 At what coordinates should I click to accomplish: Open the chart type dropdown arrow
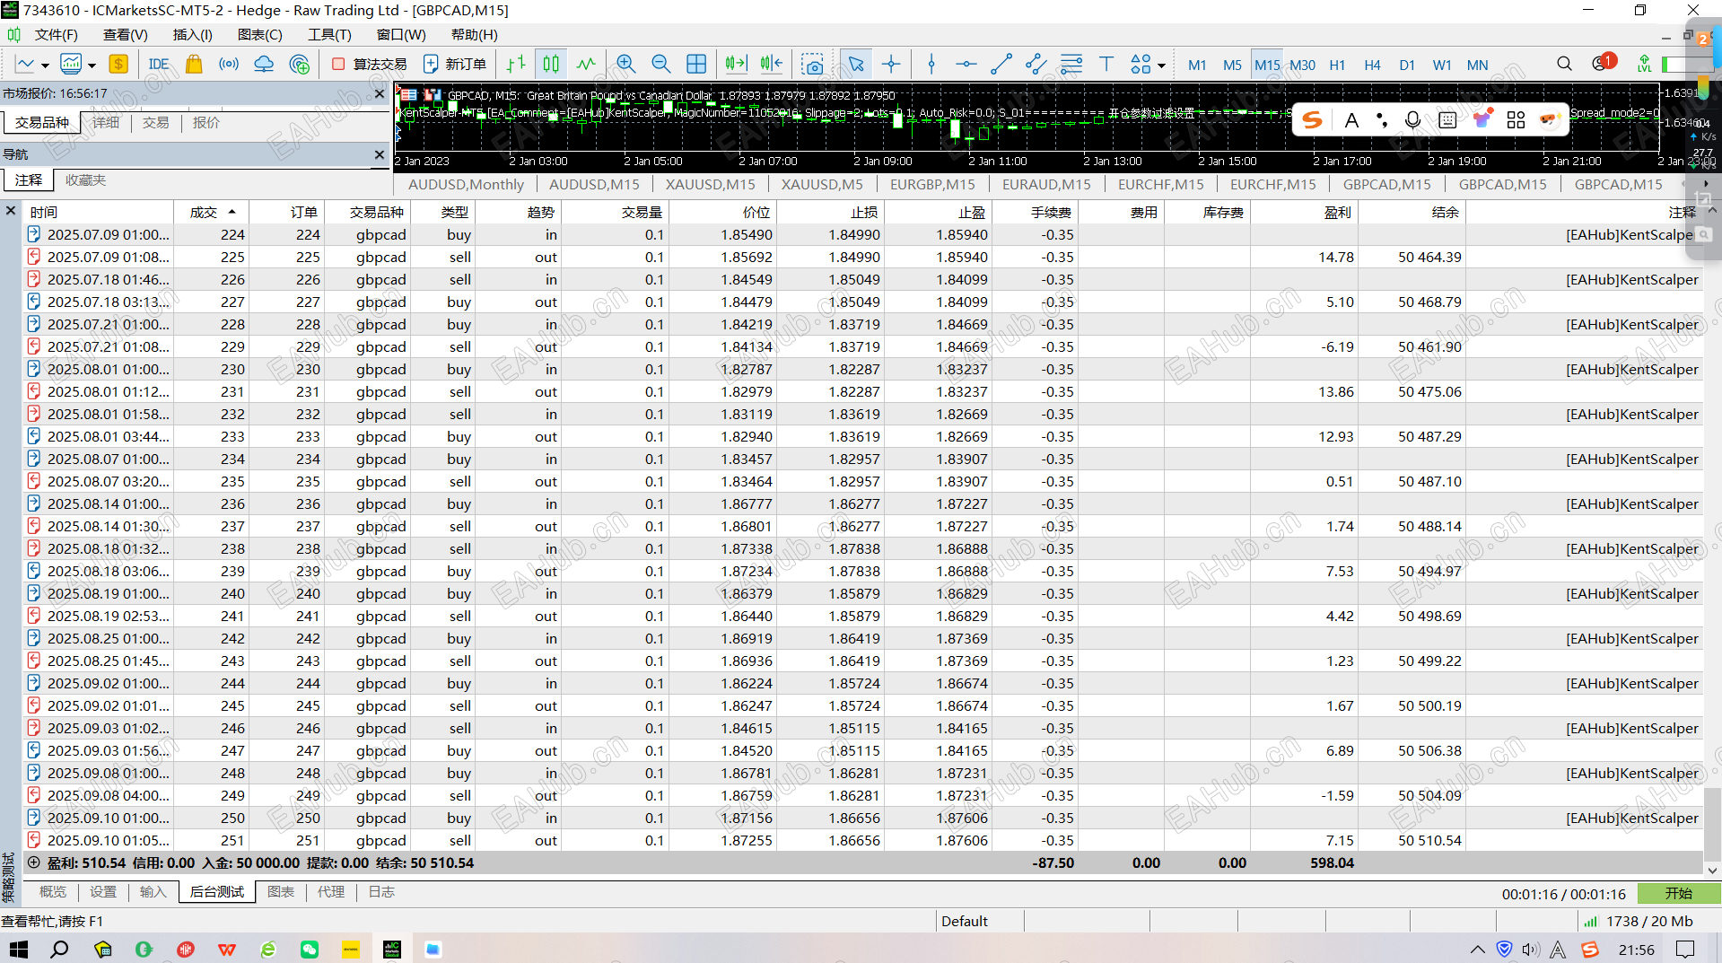click(45, 65)
